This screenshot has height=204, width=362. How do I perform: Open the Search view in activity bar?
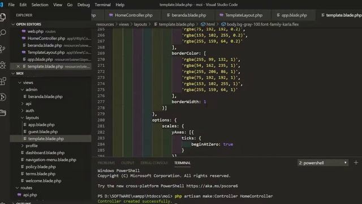click(3, 33)
